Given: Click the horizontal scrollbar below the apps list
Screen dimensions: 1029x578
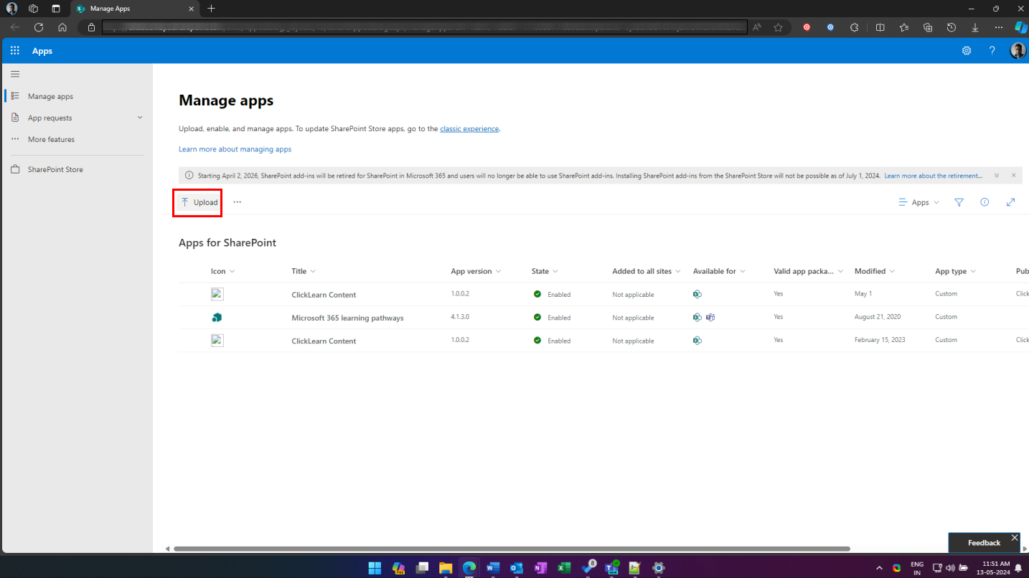Looking at the screenshot, I should 512,549.
